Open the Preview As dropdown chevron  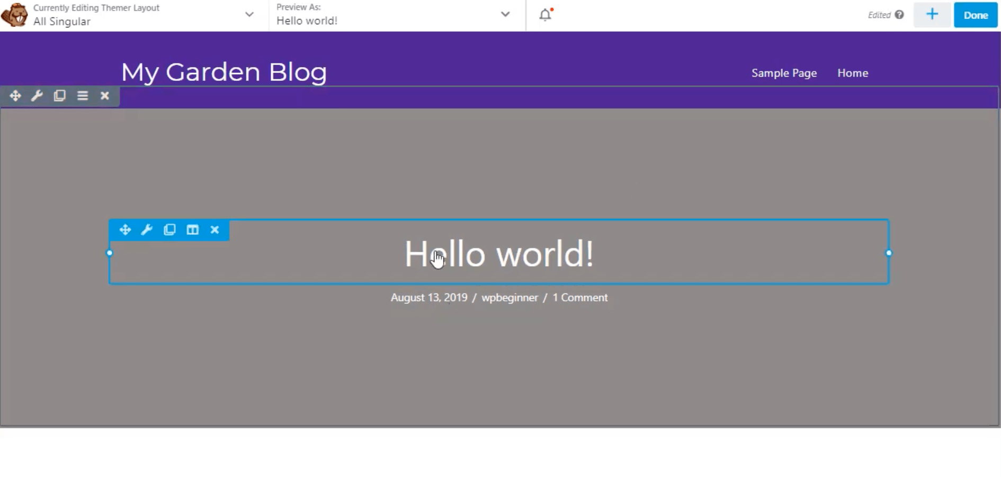point(505,14)
